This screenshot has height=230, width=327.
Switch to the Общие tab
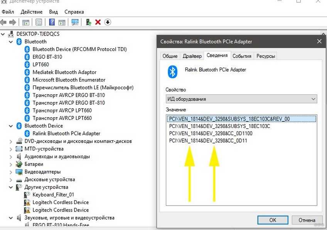tap(170, 56)
